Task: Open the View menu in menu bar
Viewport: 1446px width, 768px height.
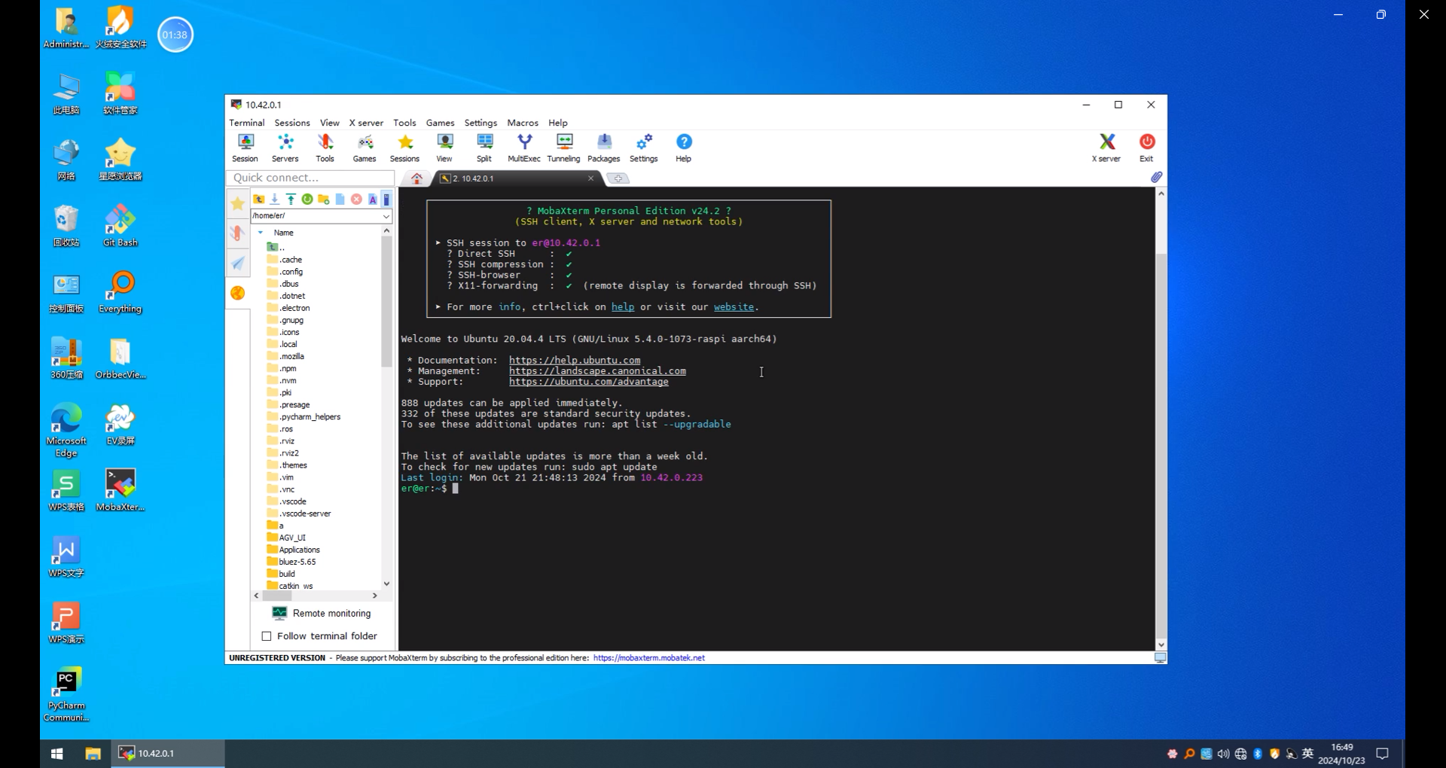Action: 330,123
